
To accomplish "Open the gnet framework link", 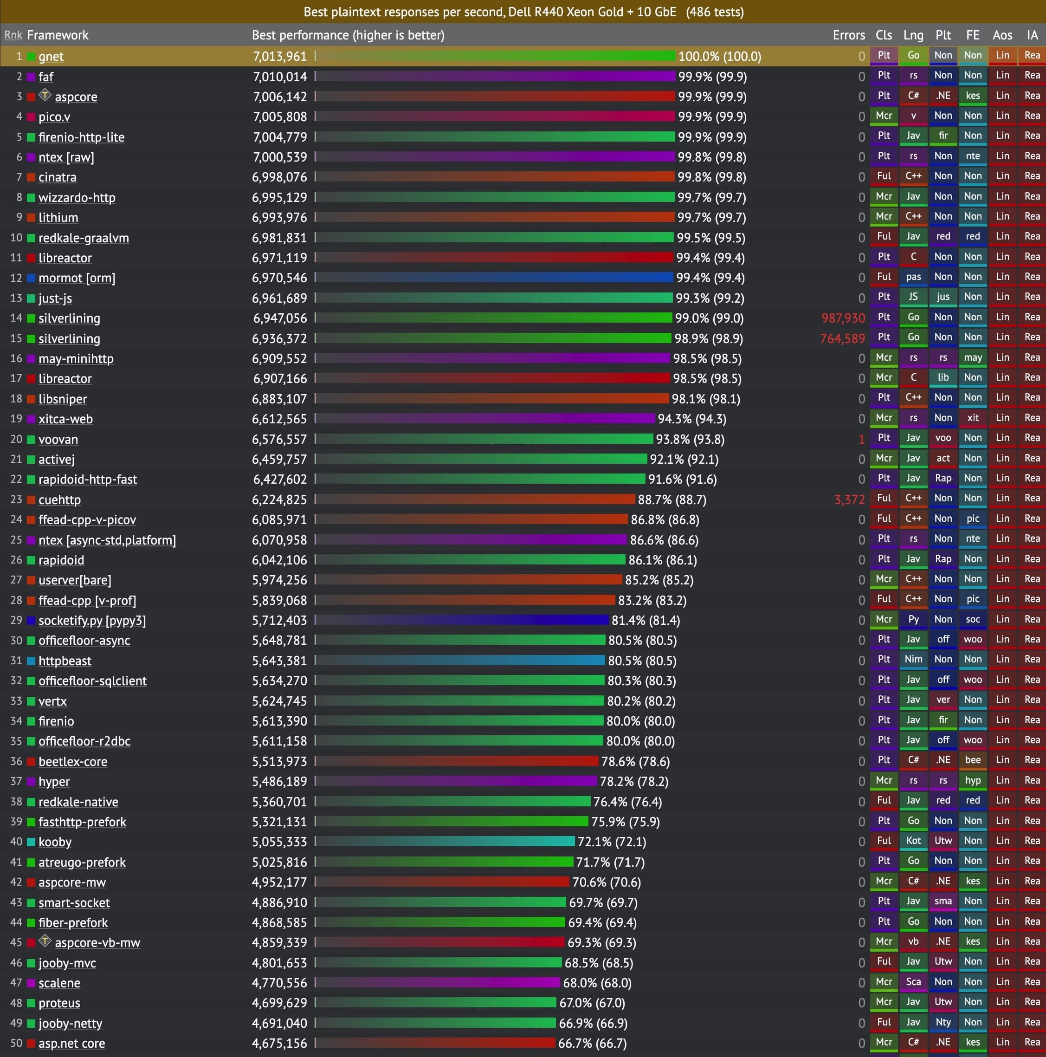I will [x=51, y=56].
